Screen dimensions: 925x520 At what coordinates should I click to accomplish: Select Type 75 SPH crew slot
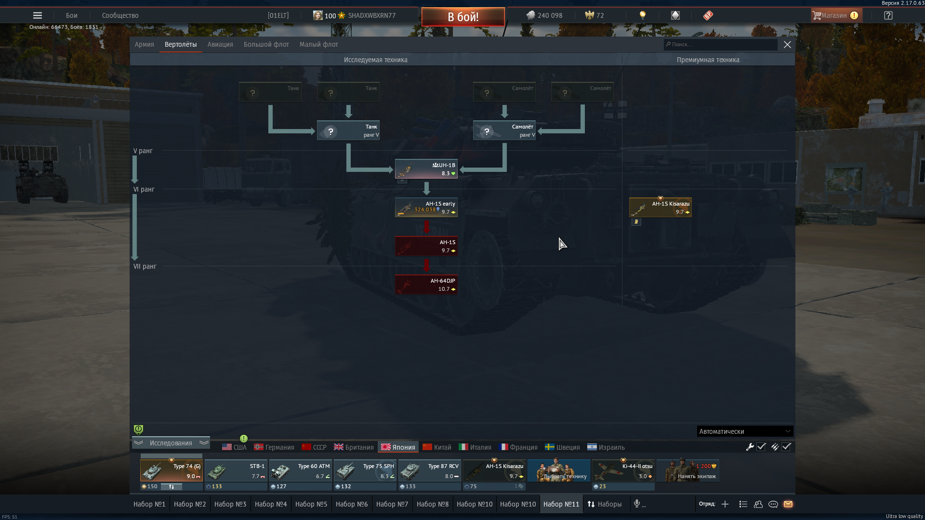pyautogui.click(x=365, y=470)
